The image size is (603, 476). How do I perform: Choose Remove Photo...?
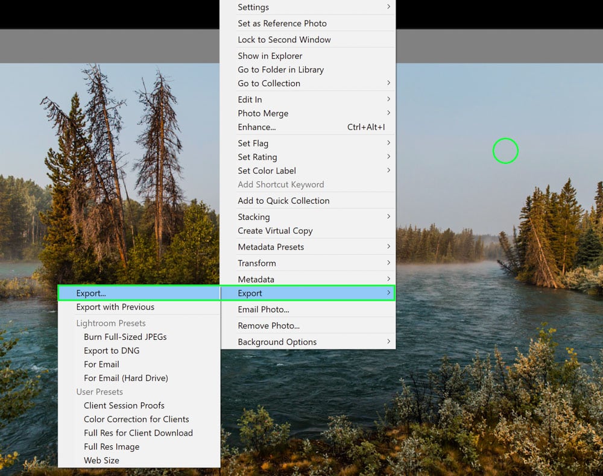pyautogui.click(x=308, y=326)
